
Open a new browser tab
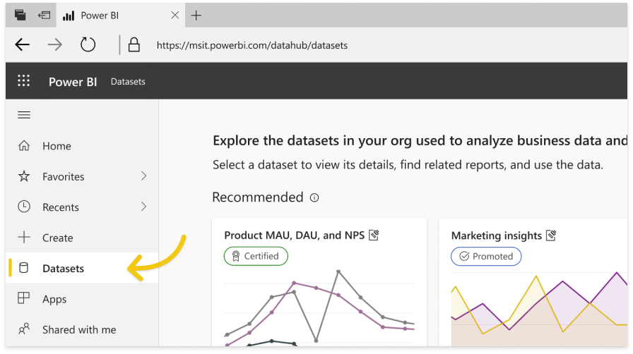click(x=196, y=16)
